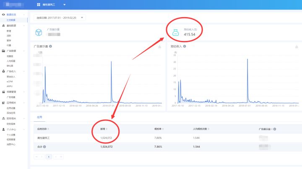Click the 魔性建筑工 app name in the table
The height and width of the screenshot is (169, 302).
pyautogui.click(x=43, y=138)
